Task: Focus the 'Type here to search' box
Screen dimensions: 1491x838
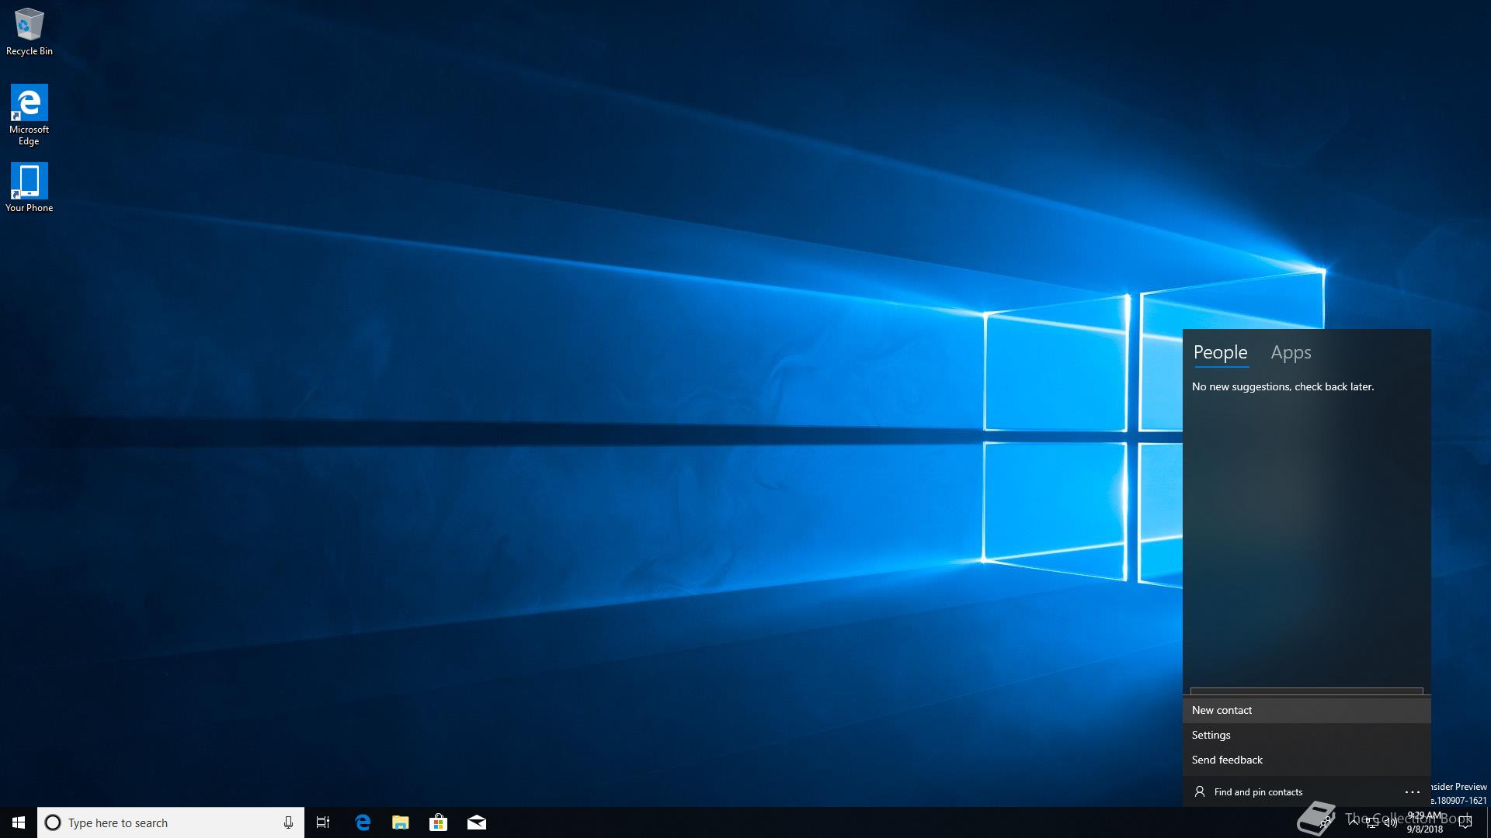Action: pyautogui.click(x=171, y=822)
